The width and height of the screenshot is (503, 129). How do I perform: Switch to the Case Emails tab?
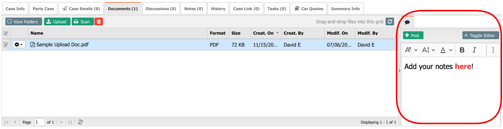[81, 9]
